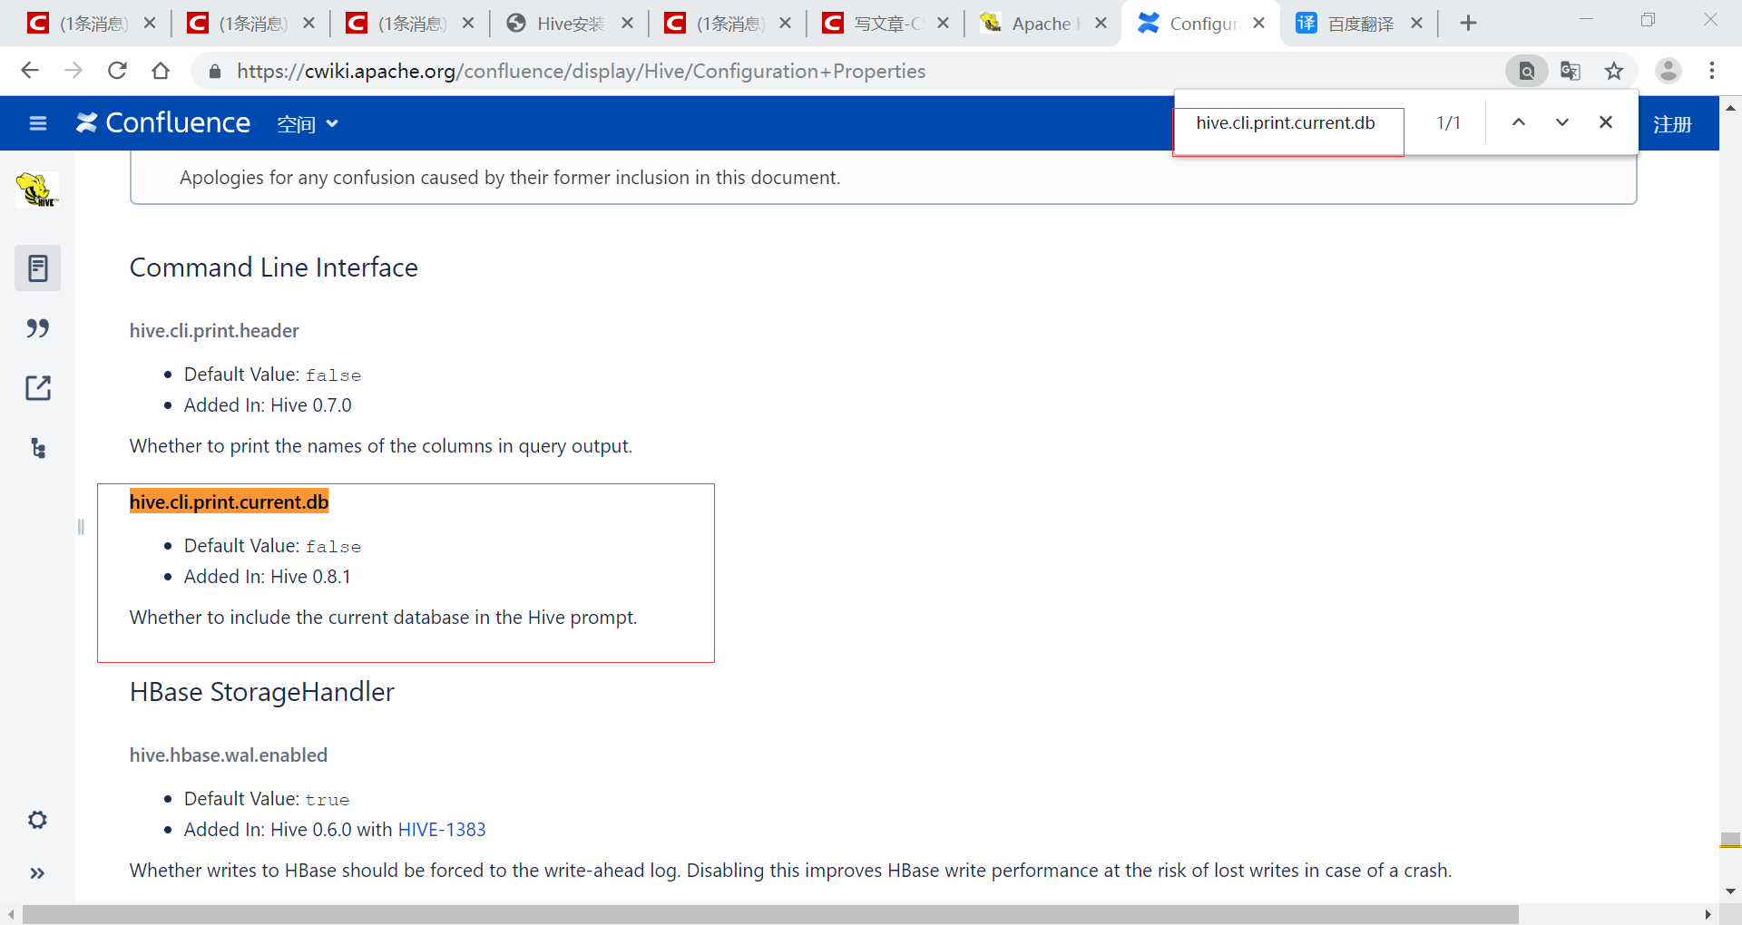The image size is (1742, 925).
Task: Close the 百度翻译 tab
Action: [1417, 24]
